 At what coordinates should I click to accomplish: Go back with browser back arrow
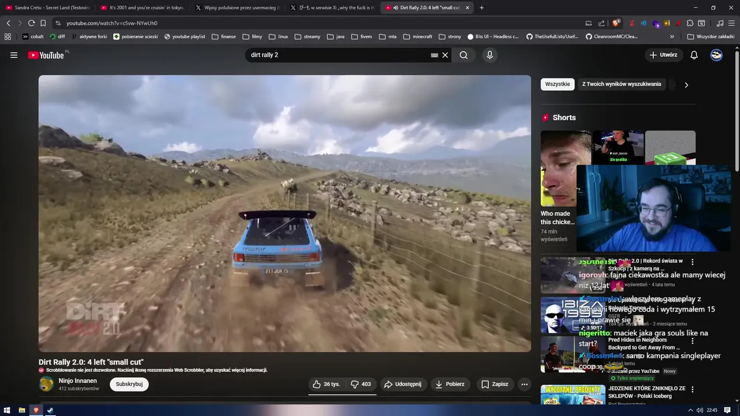click(x=8, y=23)
